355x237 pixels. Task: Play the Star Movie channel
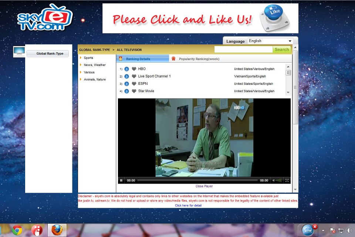click(x=127, y=91)
